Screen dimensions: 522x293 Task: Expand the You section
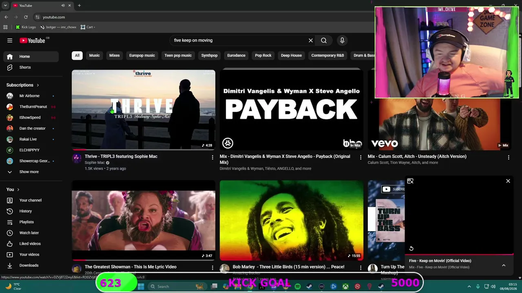[x=13, y=189]
